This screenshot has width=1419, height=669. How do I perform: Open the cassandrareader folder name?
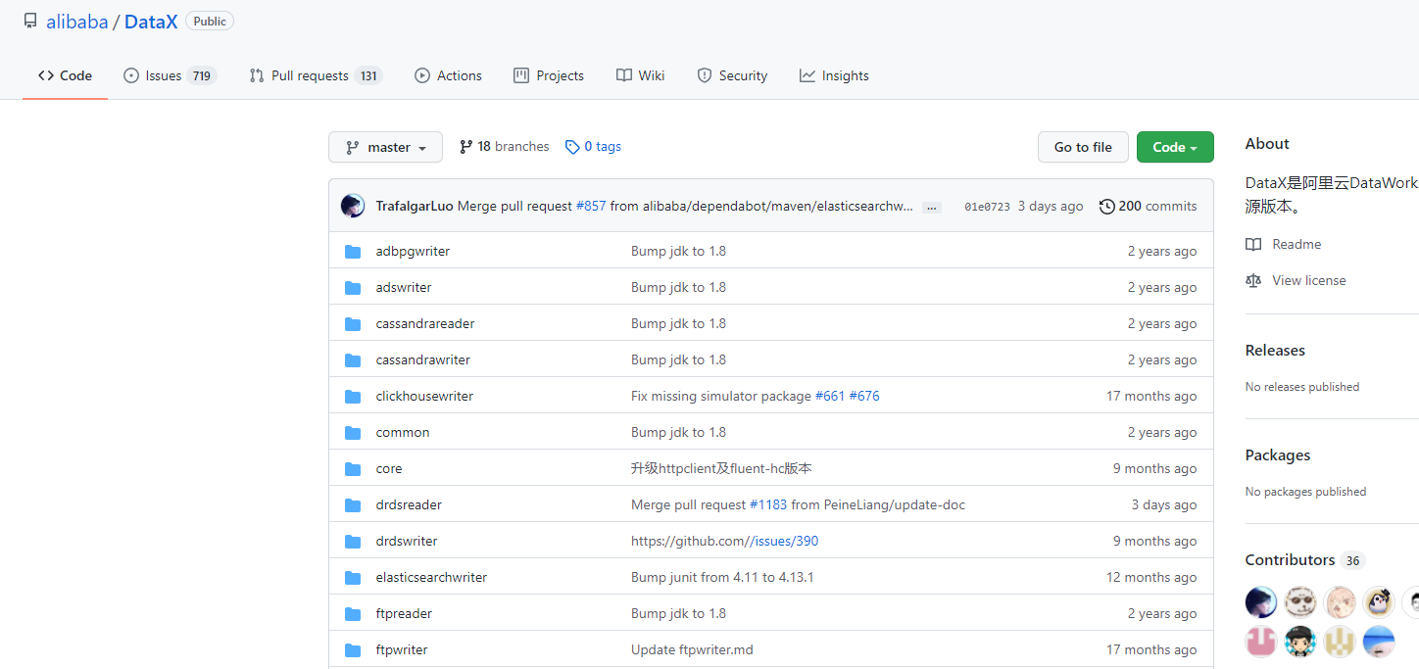click(x=425, y=324)
